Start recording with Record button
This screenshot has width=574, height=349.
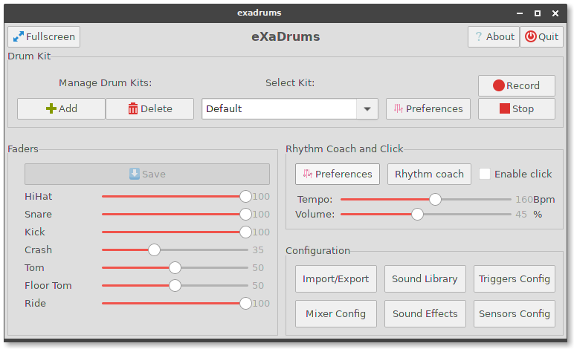click(x=517, y=85)
